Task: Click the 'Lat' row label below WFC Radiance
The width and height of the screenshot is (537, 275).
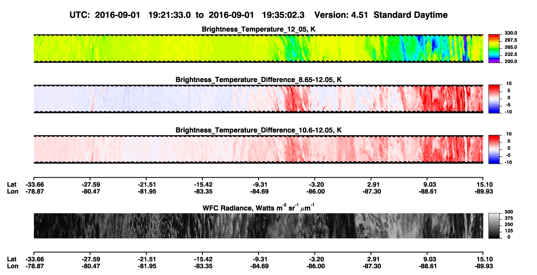Action: 12,259
